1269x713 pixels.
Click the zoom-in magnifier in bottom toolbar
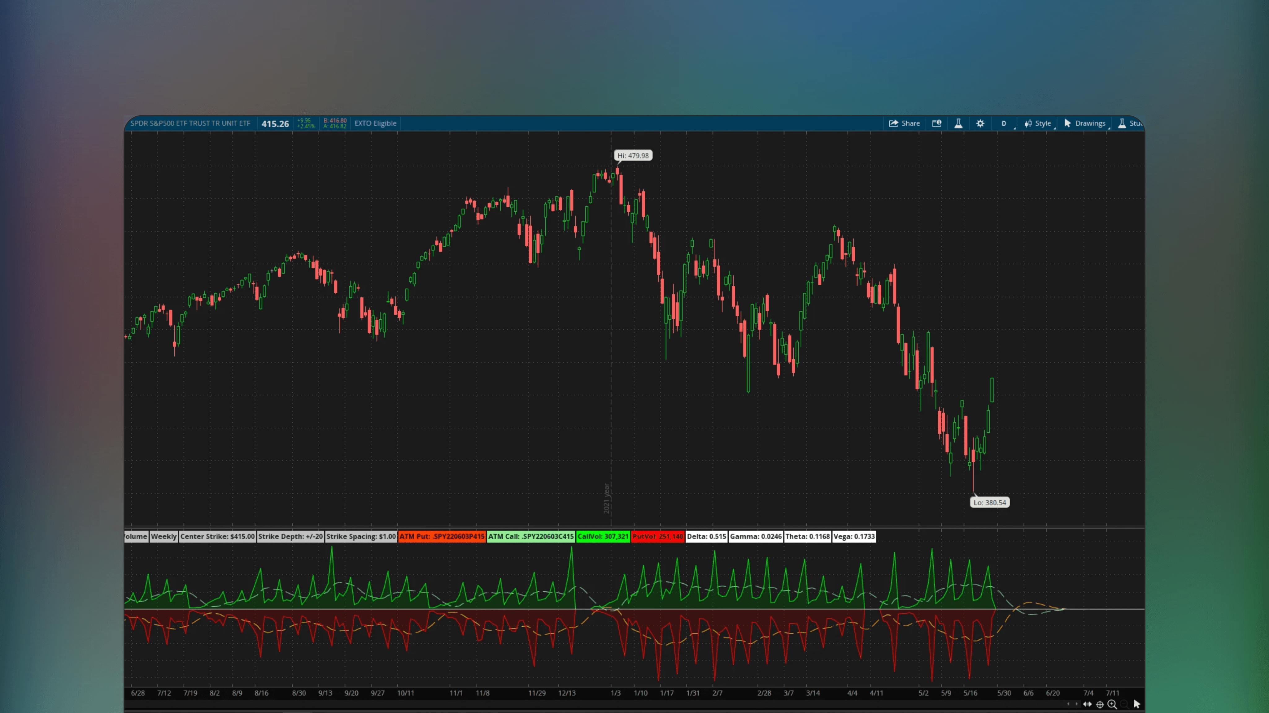1111,704
